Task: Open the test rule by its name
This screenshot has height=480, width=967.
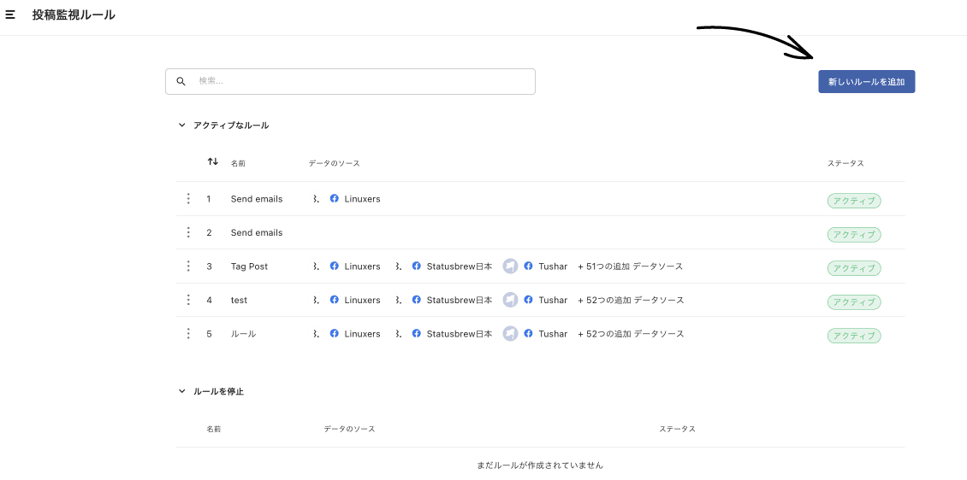Action: 240,300
